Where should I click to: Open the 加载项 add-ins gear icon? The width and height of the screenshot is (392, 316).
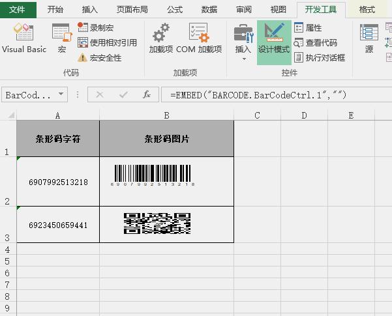(161, 38)
